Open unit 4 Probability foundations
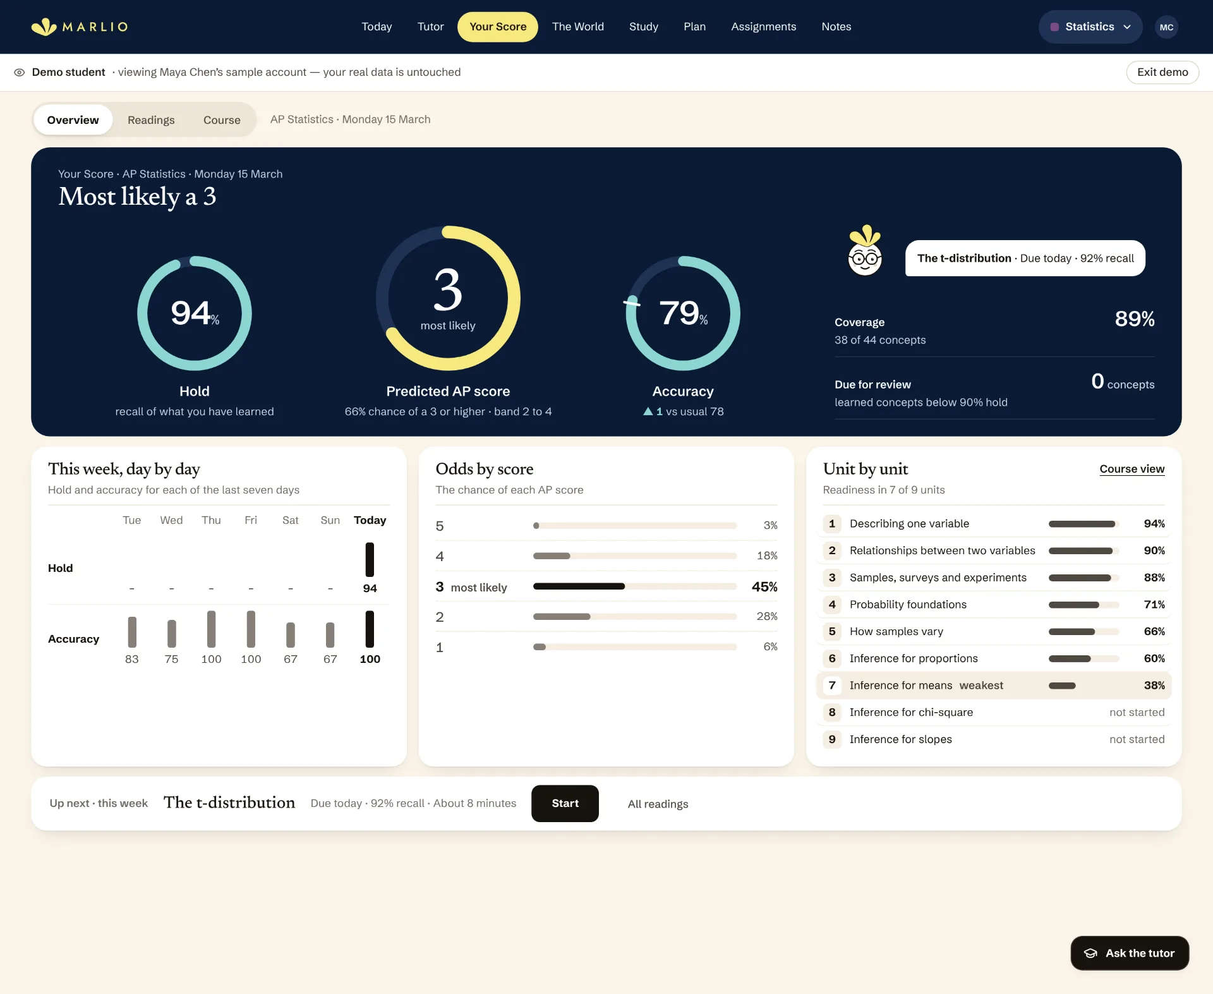 [x=994, y=604]
